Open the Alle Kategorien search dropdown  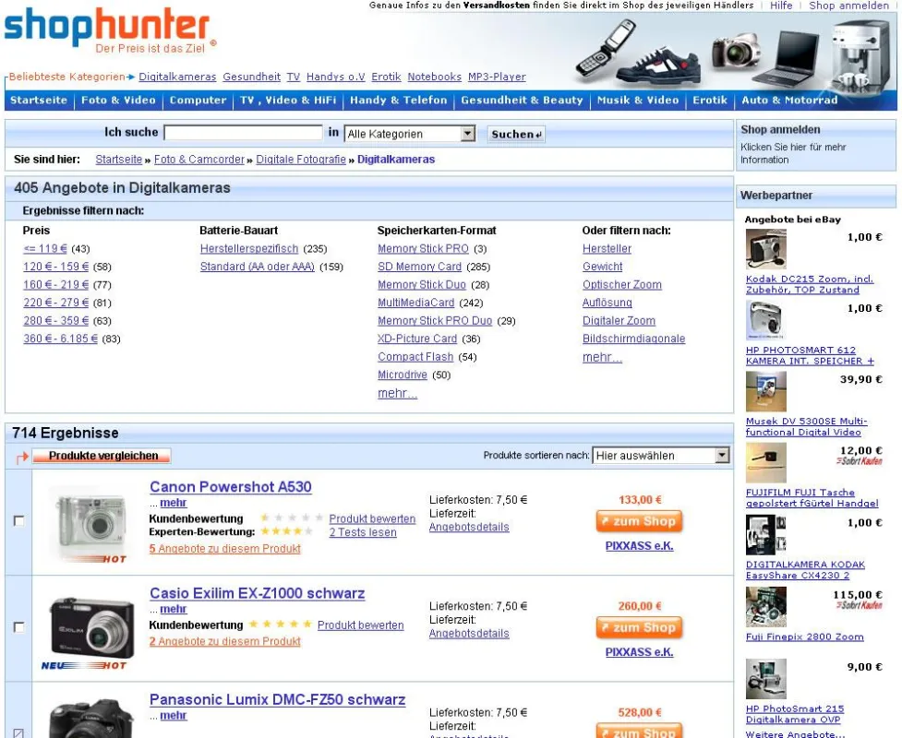coord(410,134)
